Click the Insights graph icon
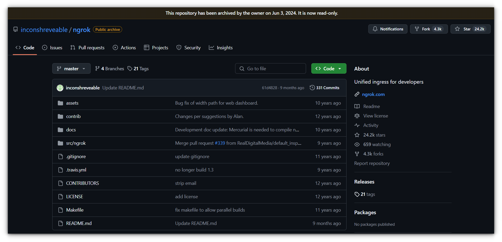 211,47
